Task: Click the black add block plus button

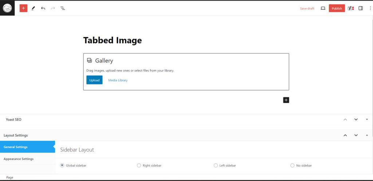Action: click(286, 100)
